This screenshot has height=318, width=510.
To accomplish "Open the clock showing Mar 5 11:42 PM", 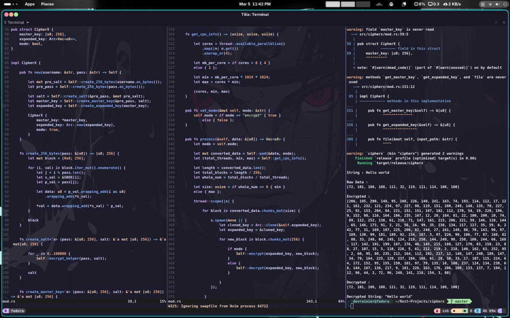I will (x=255, y=4).
